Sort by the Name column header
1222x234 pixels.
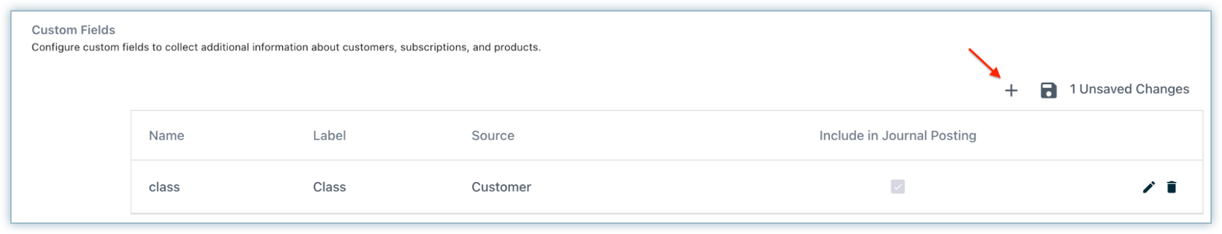[166, 135]
